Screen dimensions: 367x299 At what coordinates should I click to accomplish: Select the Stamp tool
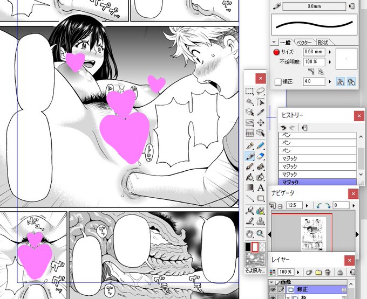[x=260, y=221]
